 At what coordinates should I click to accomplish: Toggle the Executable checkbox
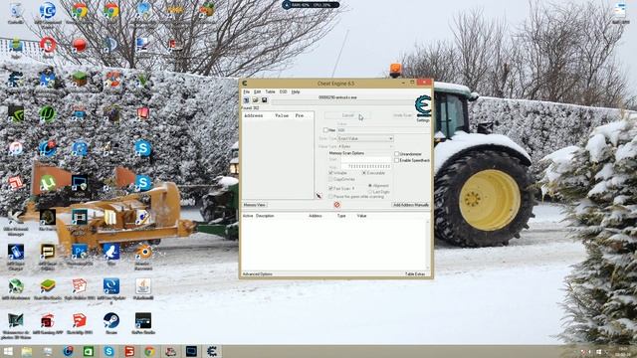(x=364, y=173)
